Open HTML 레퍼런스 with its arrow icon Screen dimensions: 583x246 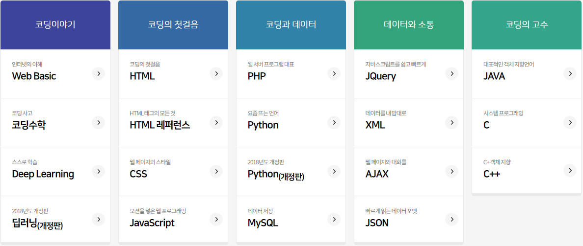(x=216, y=123)
